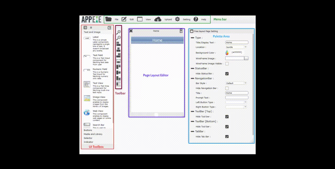Click the zoom out magnifier tool
The image size is (335, 169).
(x=119, y=38)
